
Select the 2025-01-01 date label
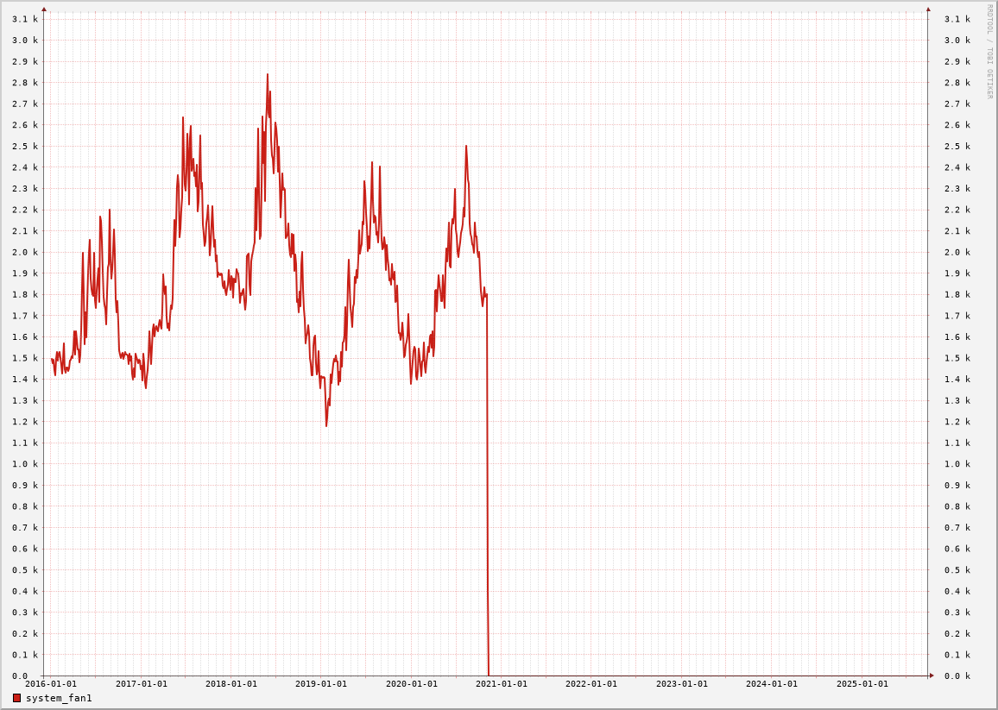[862, 684]
